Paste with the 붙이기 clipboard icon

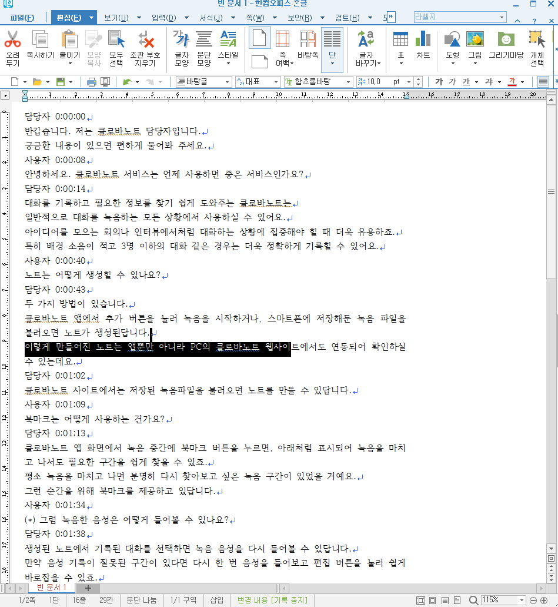point(69,40)
